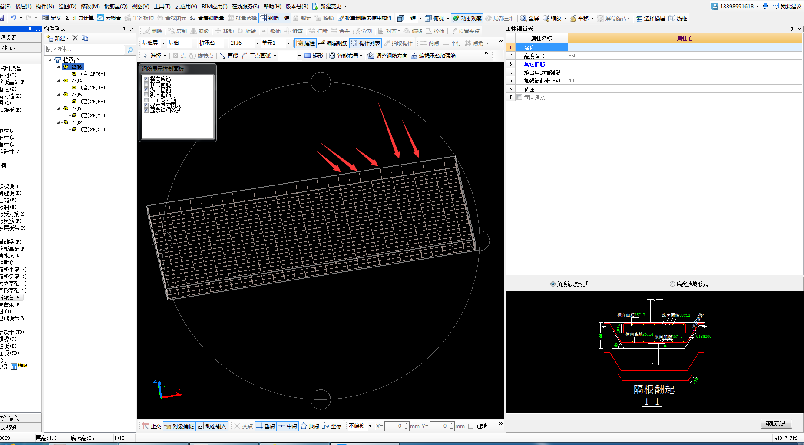This screenshot has height=445, width=804.
Task: Open the 构件(N) menu
Action: point(45,6)
